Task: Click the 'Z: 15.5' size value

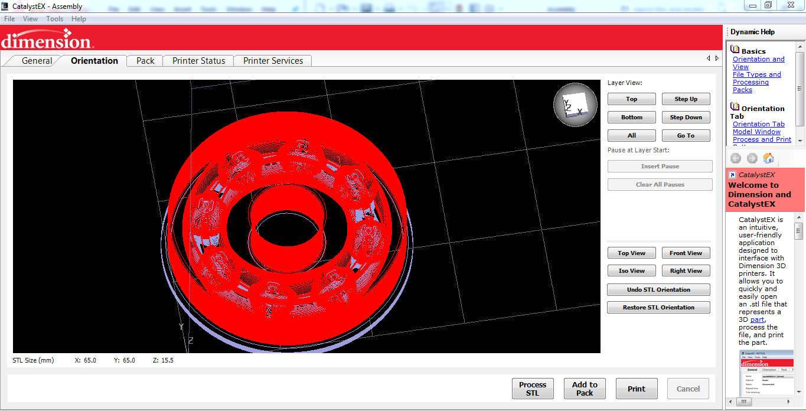Action: [x=163, y=360]
